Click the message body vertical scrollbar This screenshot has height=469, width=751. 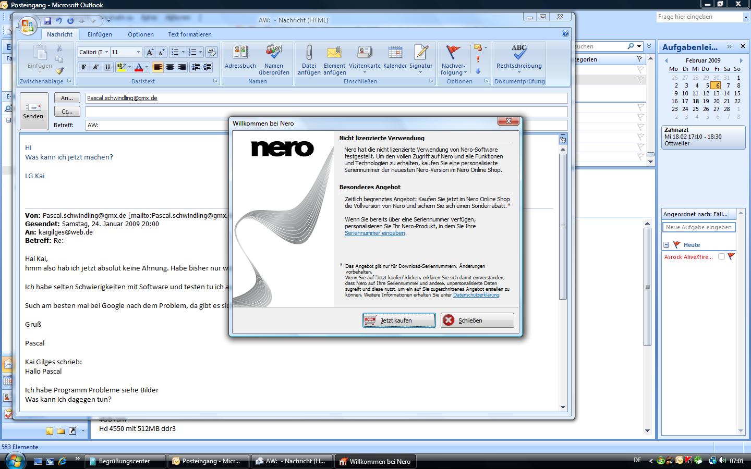[563, 227]
